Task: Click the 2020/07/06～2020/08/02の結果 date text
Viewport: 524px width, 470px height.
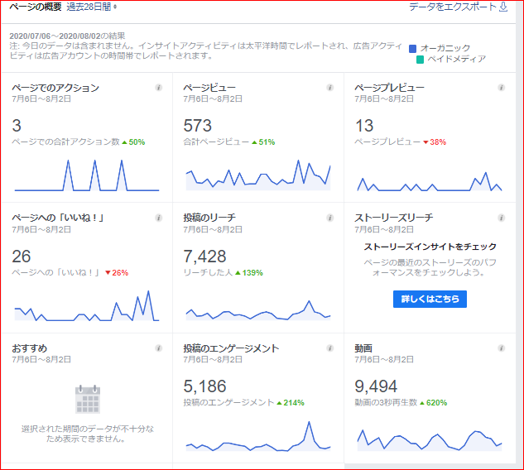Action: 67,36
